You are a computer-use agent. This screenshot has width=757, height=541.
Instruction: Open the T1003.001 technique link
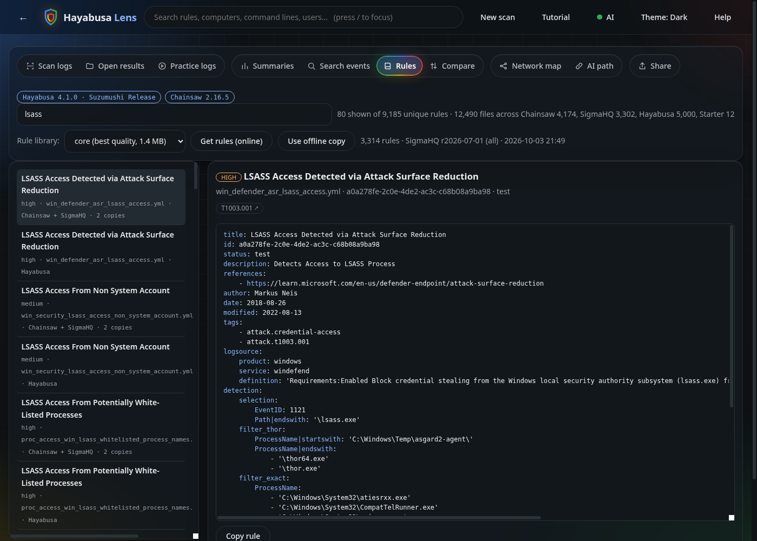click(240, 208)
